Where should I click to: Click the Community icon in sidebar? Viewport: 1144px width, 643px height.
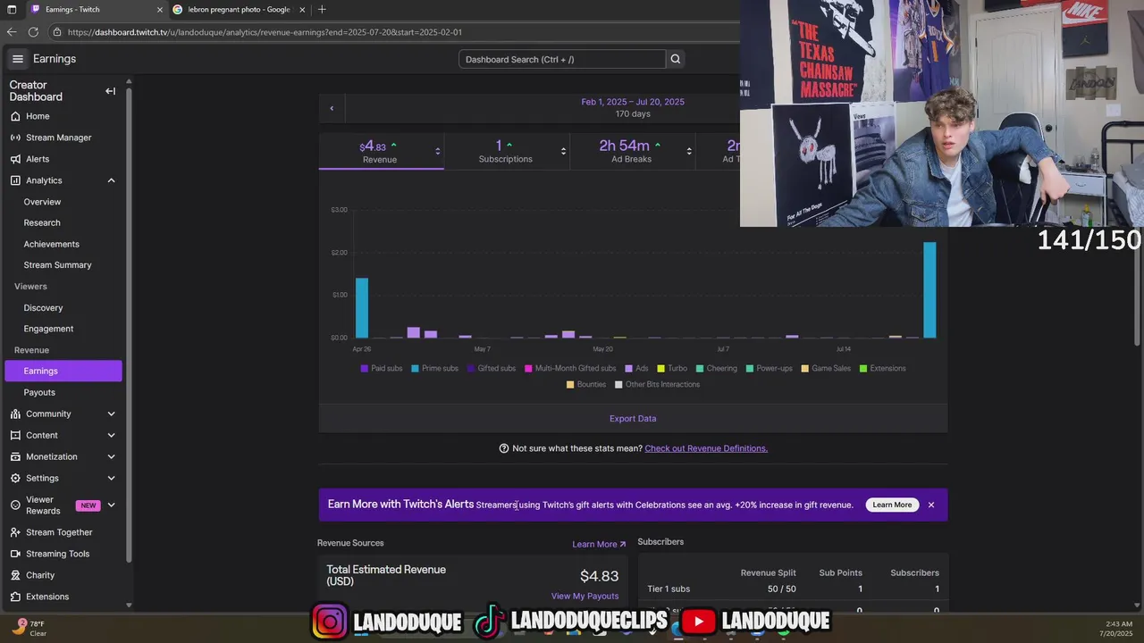[x=15, y=413]
